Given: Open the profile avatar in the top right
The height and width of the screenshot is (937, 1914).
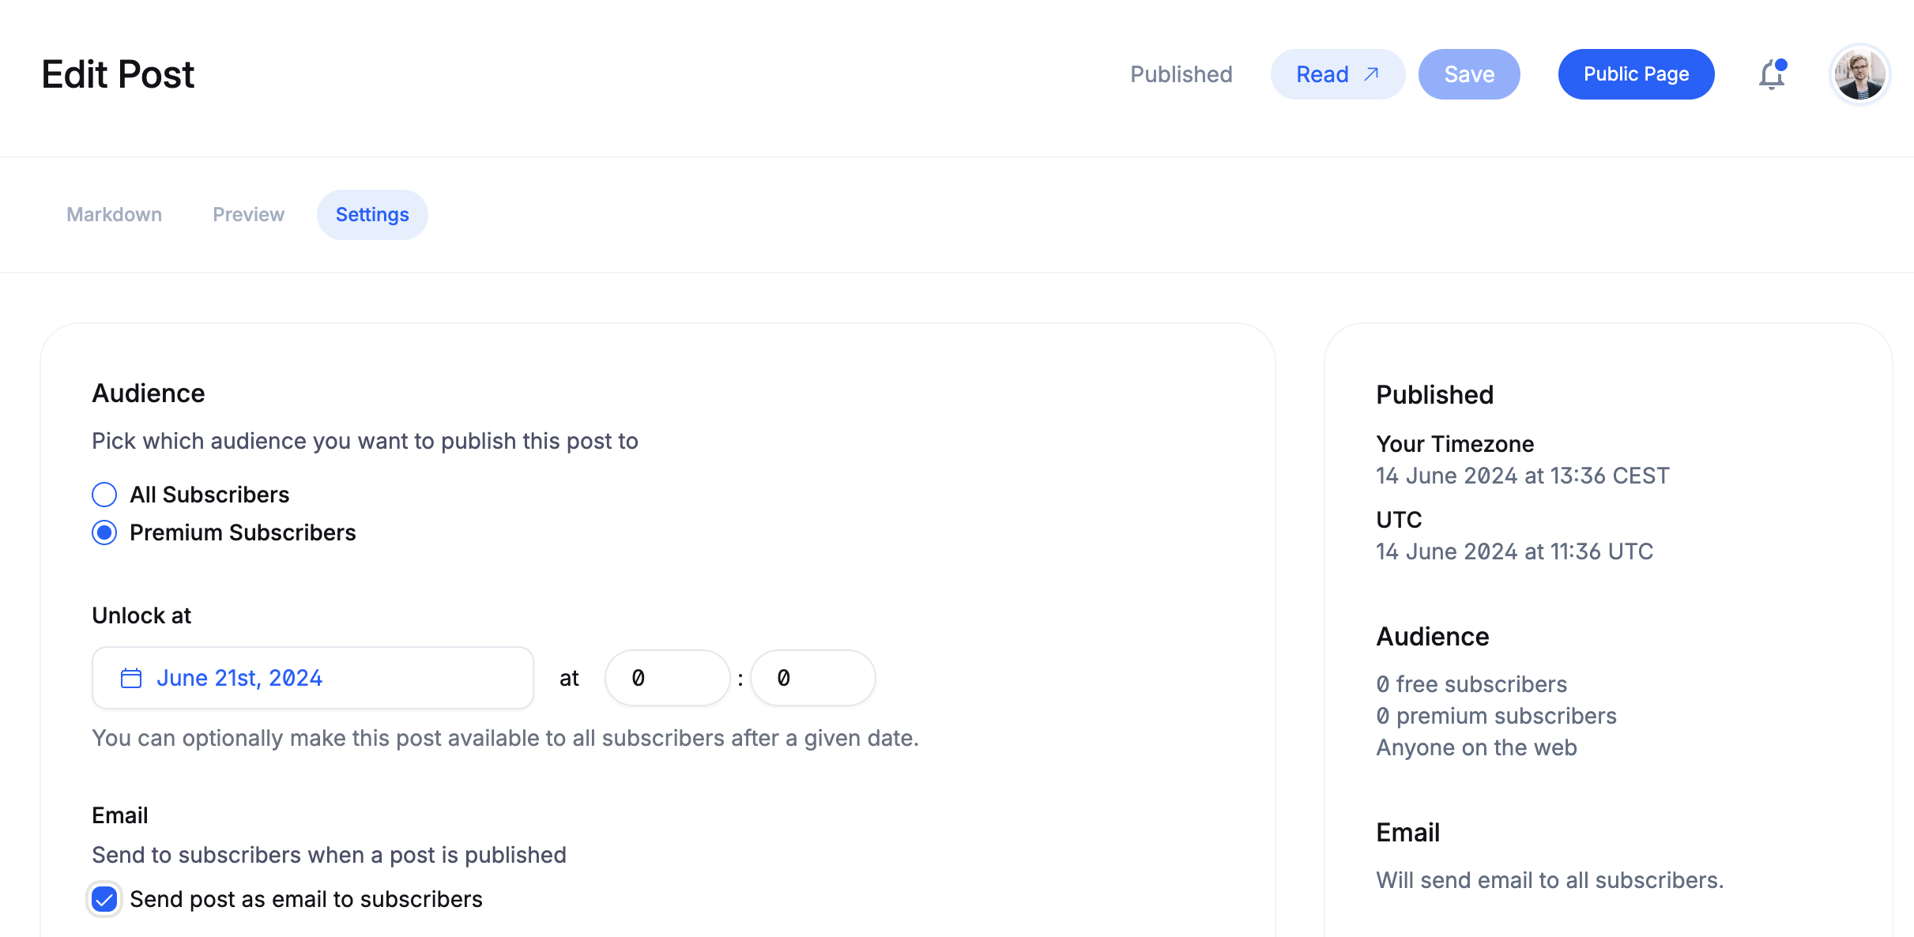Looking at the screenshot, I should click(x=1859, y=73).
